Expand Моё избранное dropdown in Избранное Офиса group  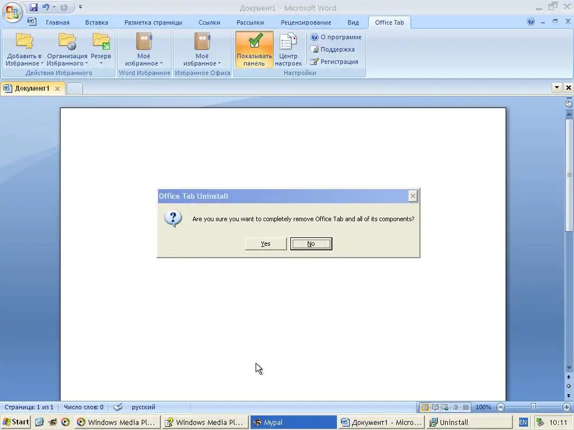[219, 63]
